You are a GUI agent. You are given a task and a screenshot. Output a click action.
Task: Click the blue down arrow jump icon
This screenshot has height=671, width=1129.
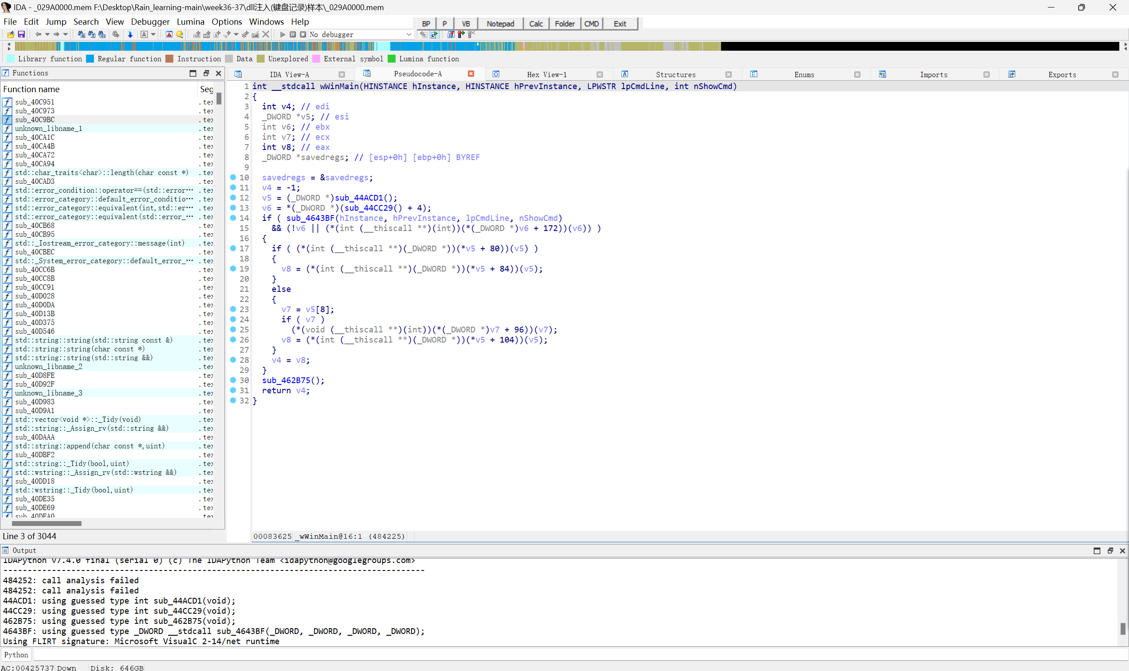[x=130, y=34]
